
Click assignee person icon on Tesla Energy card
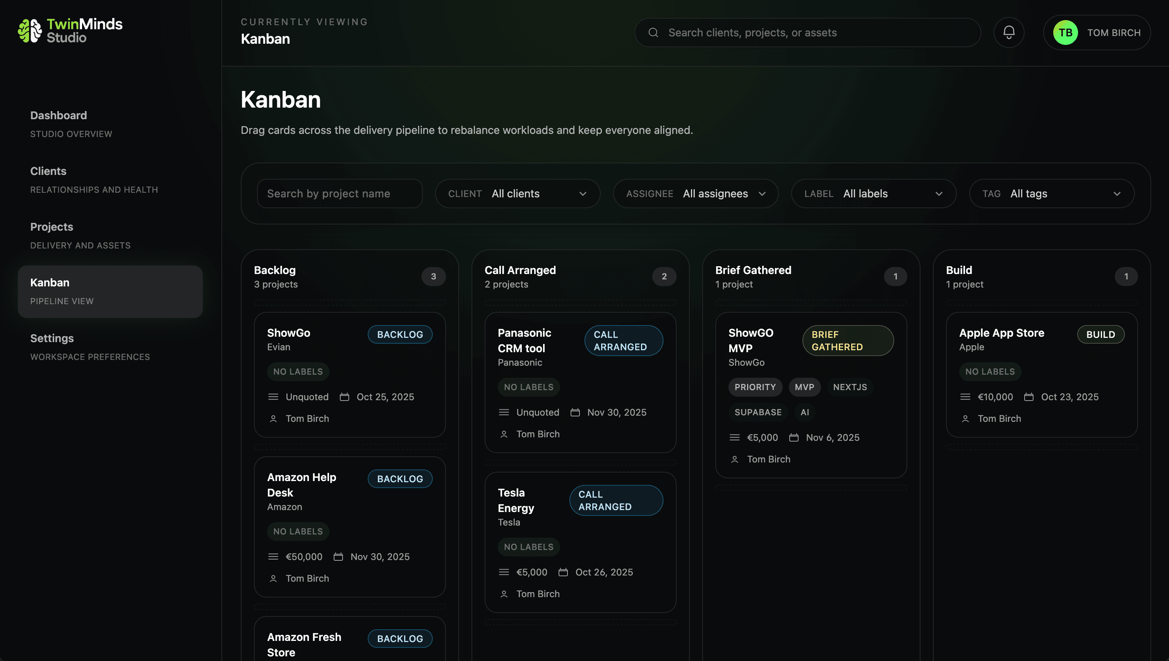click(x=504, y=594)
